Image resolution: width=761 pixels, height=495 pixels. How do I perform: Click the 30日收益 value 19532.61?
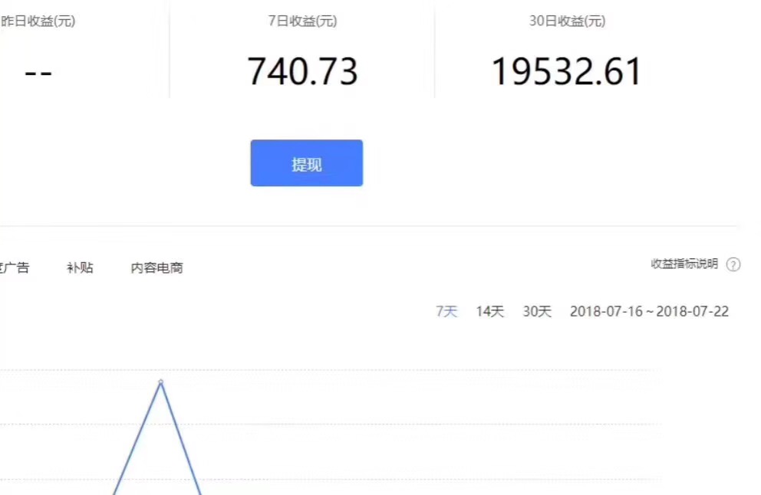pos(568,70)
